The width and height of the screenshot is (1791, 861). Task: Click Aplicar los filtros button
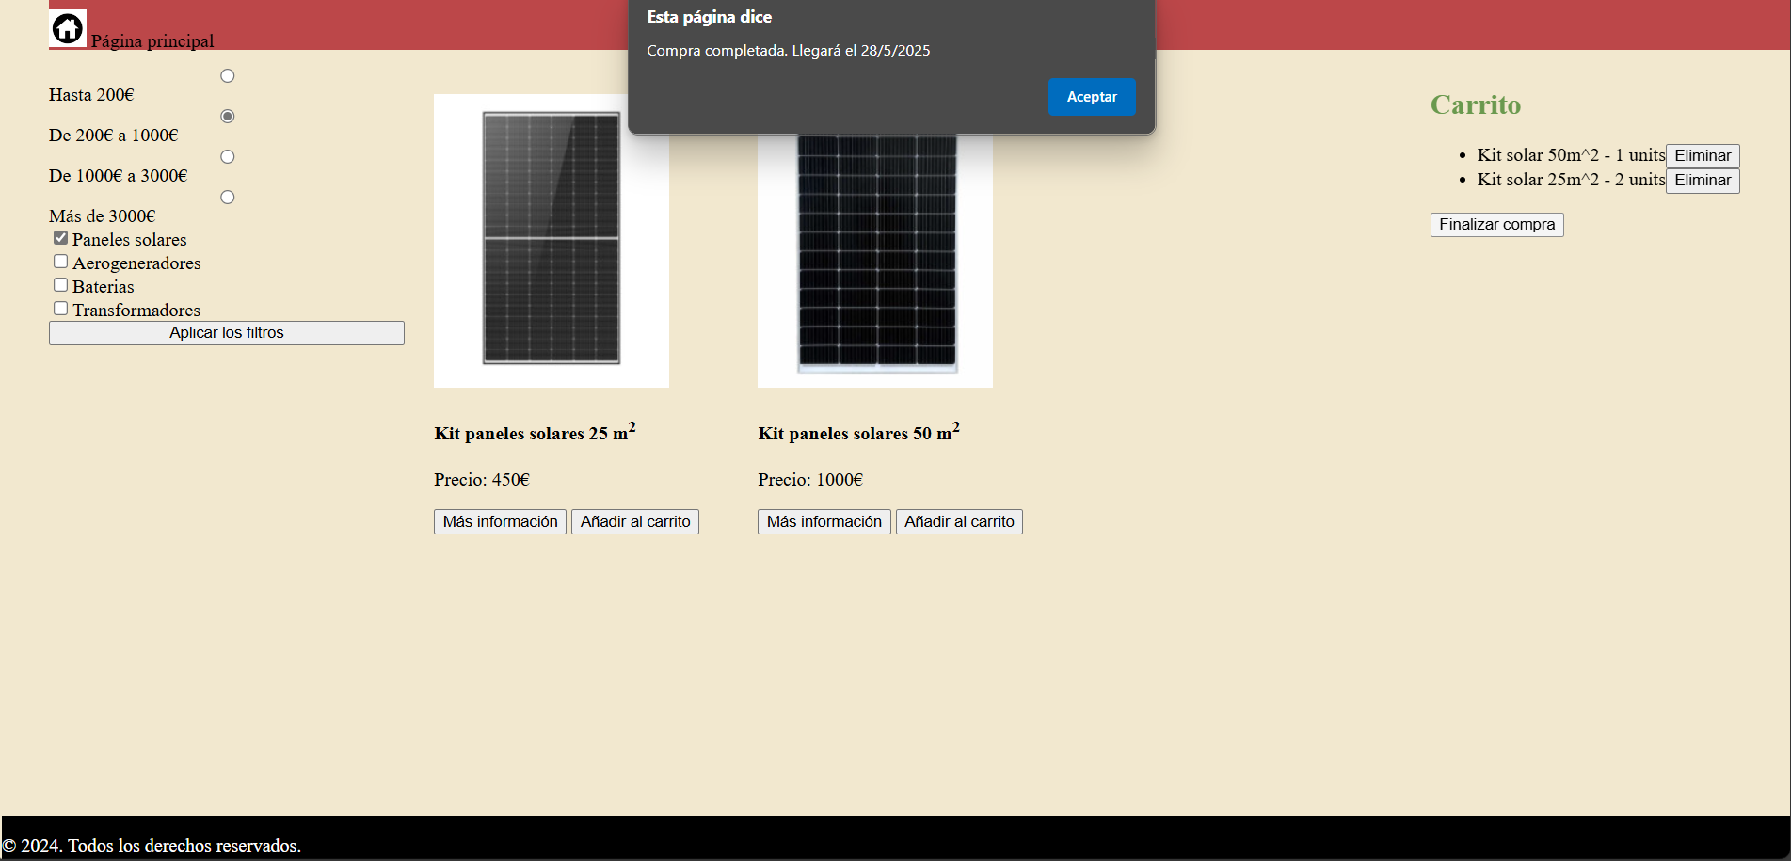227,333
